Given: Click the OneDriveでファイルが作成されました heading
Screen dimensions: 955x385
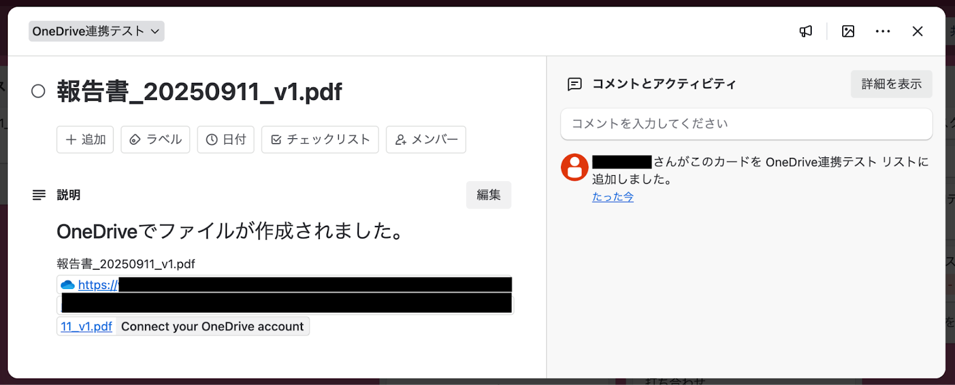Looking at the screenshot, I should 230,231.
